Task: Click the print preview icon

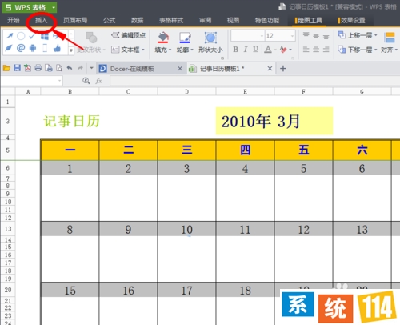Action: (59, 68)
